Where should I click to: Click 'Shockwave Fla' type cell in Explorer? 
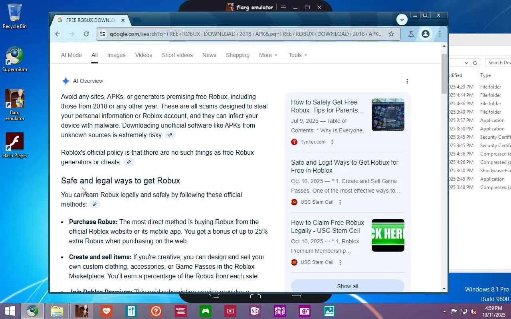[495, 171]
